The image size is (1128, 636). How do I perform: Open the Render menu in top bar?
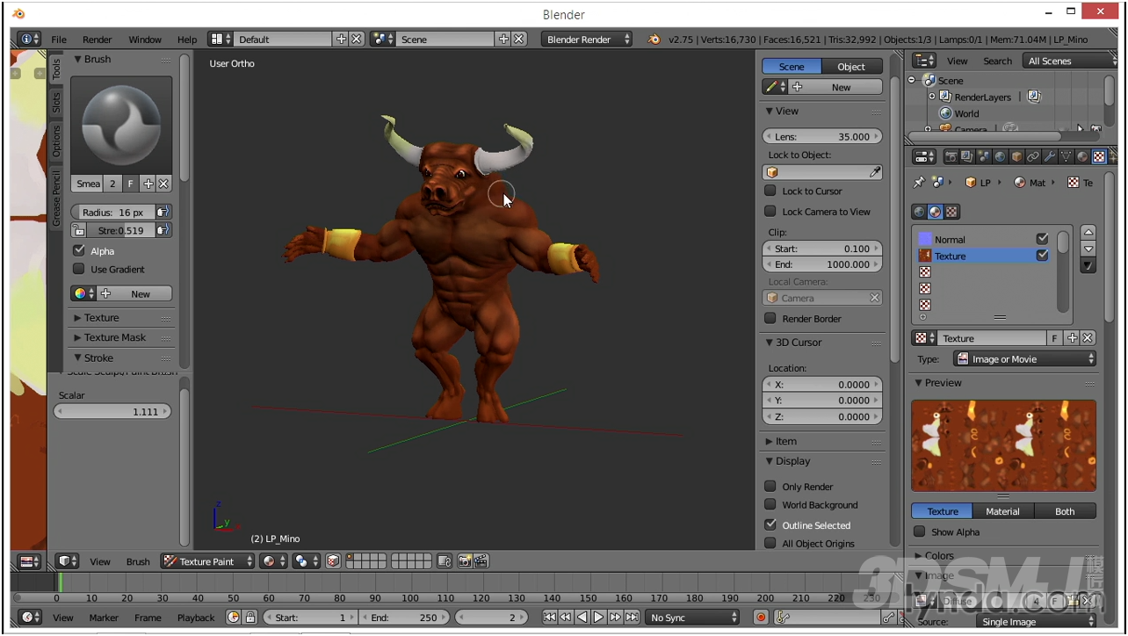(x=98, y=39)
